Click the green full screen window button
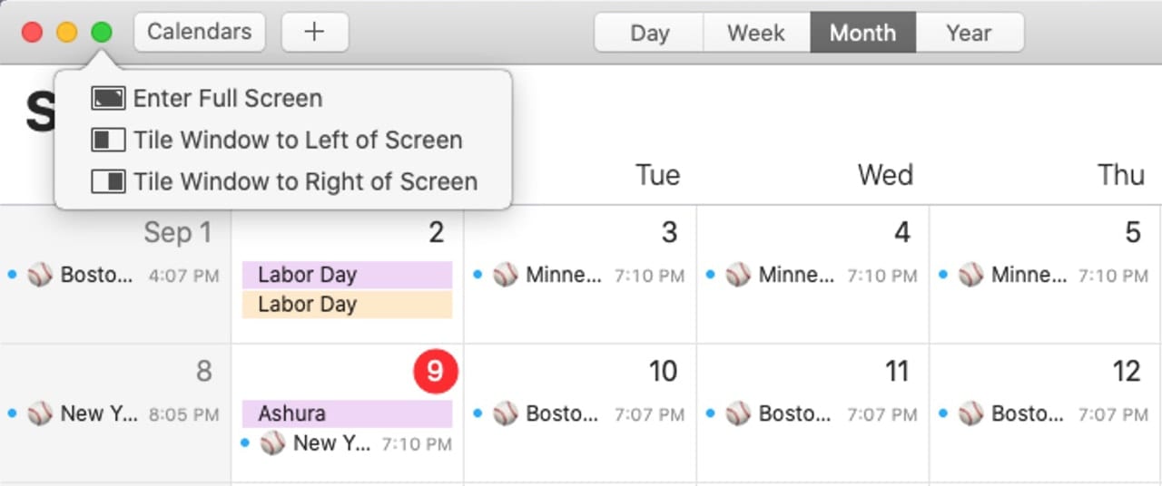Viewport: 1162px width, 486px height. pyautogui.click(x=102, y=33)
